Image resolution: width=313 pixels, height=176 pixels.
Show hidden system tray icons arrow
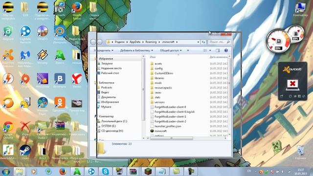(255, 172)
